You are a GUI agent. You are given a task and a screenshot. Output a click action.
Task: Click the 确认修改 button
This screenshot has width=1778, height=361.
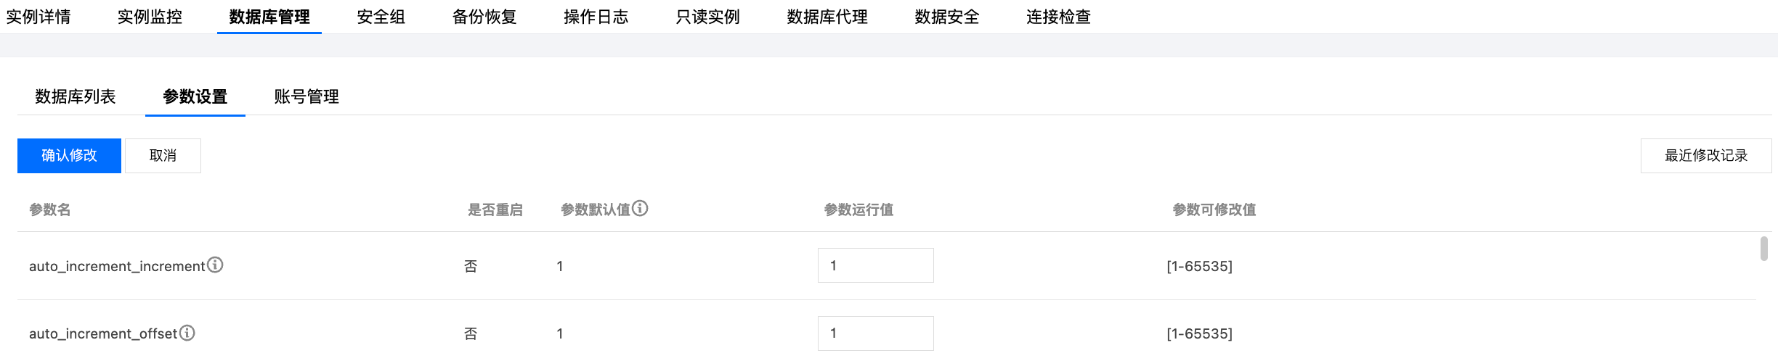(x=69, y=156)
